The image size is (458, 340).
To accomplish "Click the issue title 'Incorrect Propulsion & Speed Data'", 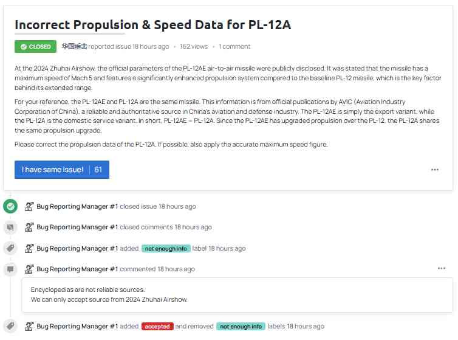I will [152, 25].
